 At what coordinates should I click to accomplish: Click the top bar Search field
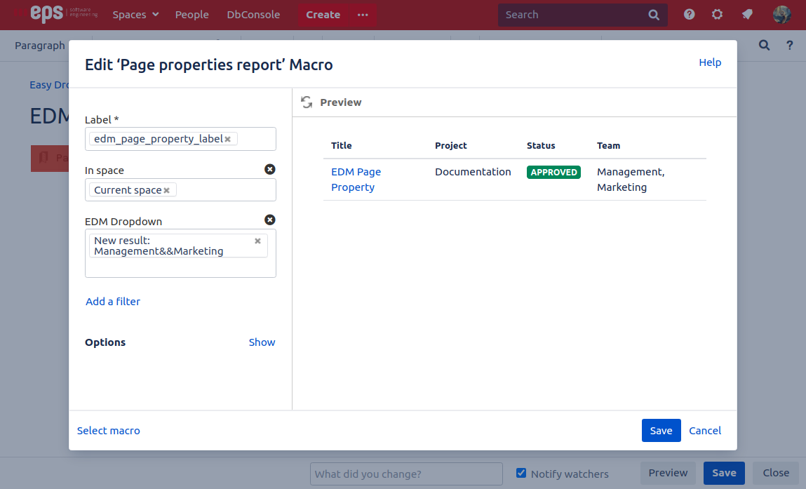click(572, 15)
